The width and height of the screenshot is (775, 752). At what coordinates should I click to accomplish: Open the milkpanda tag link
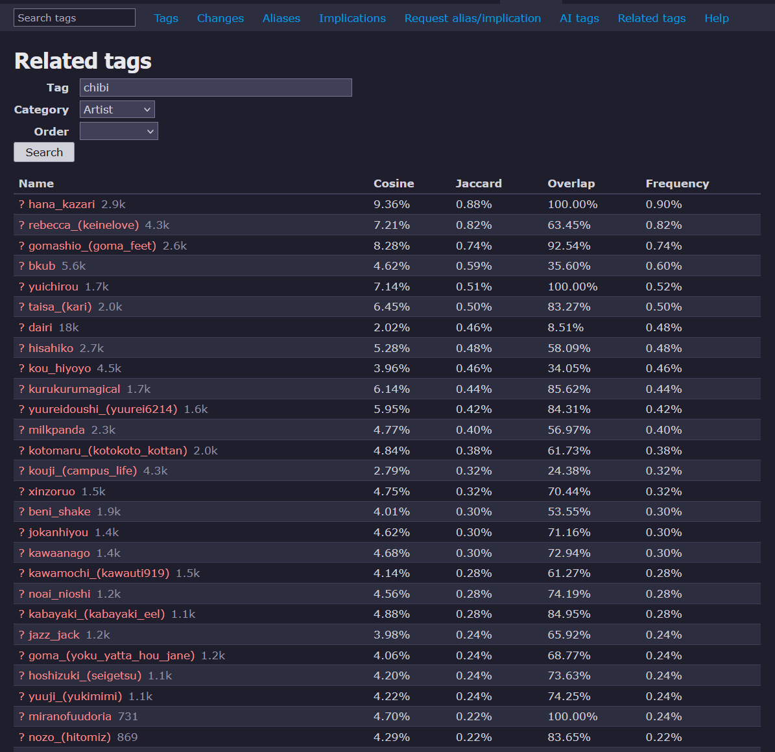click(56, 430)
